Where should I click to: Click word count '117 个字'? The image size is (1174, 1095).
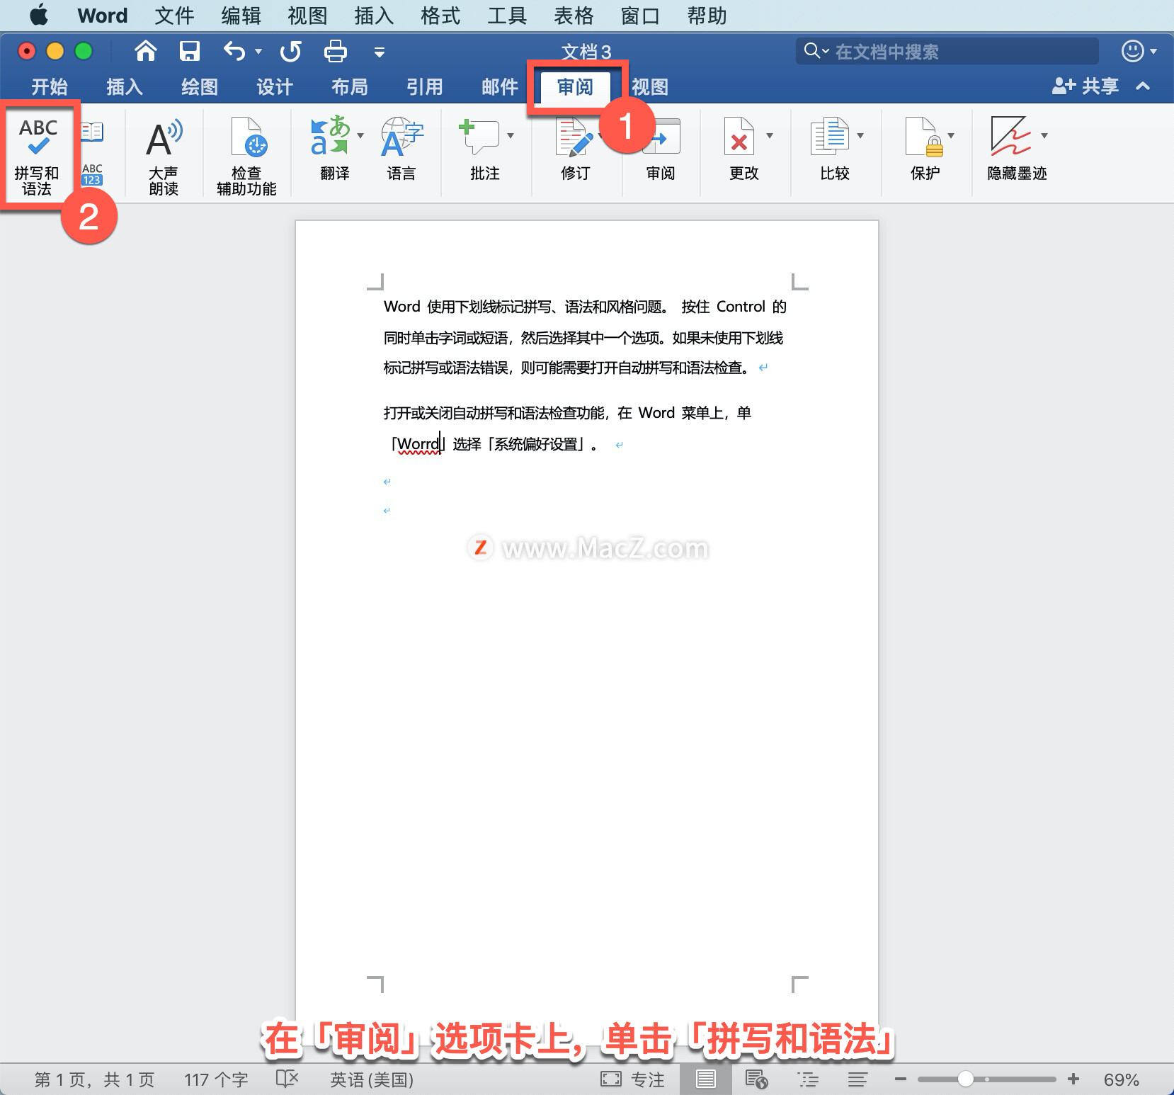(x=216, y=1079)
